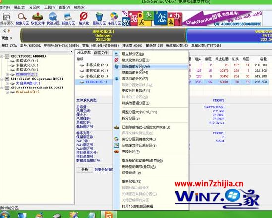The height and width of the screenshot is (218, 272).
Task: Collapse the HD3:MsftVirtualDisk tree node
Action: 2,87
